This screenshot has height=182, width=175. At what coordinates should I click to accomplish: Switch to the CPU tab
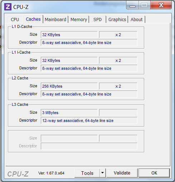point(15,19)
